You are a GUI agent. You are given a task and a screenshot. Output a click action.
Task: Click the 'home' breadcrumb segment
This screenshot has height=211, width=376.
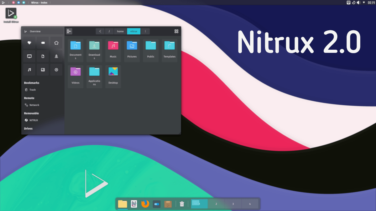point(120,31)
